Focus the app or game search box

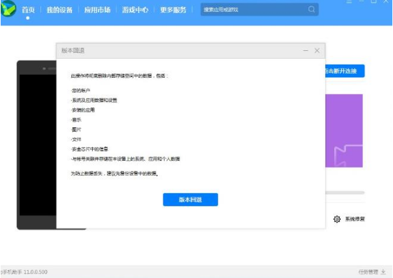pos(251,10)
